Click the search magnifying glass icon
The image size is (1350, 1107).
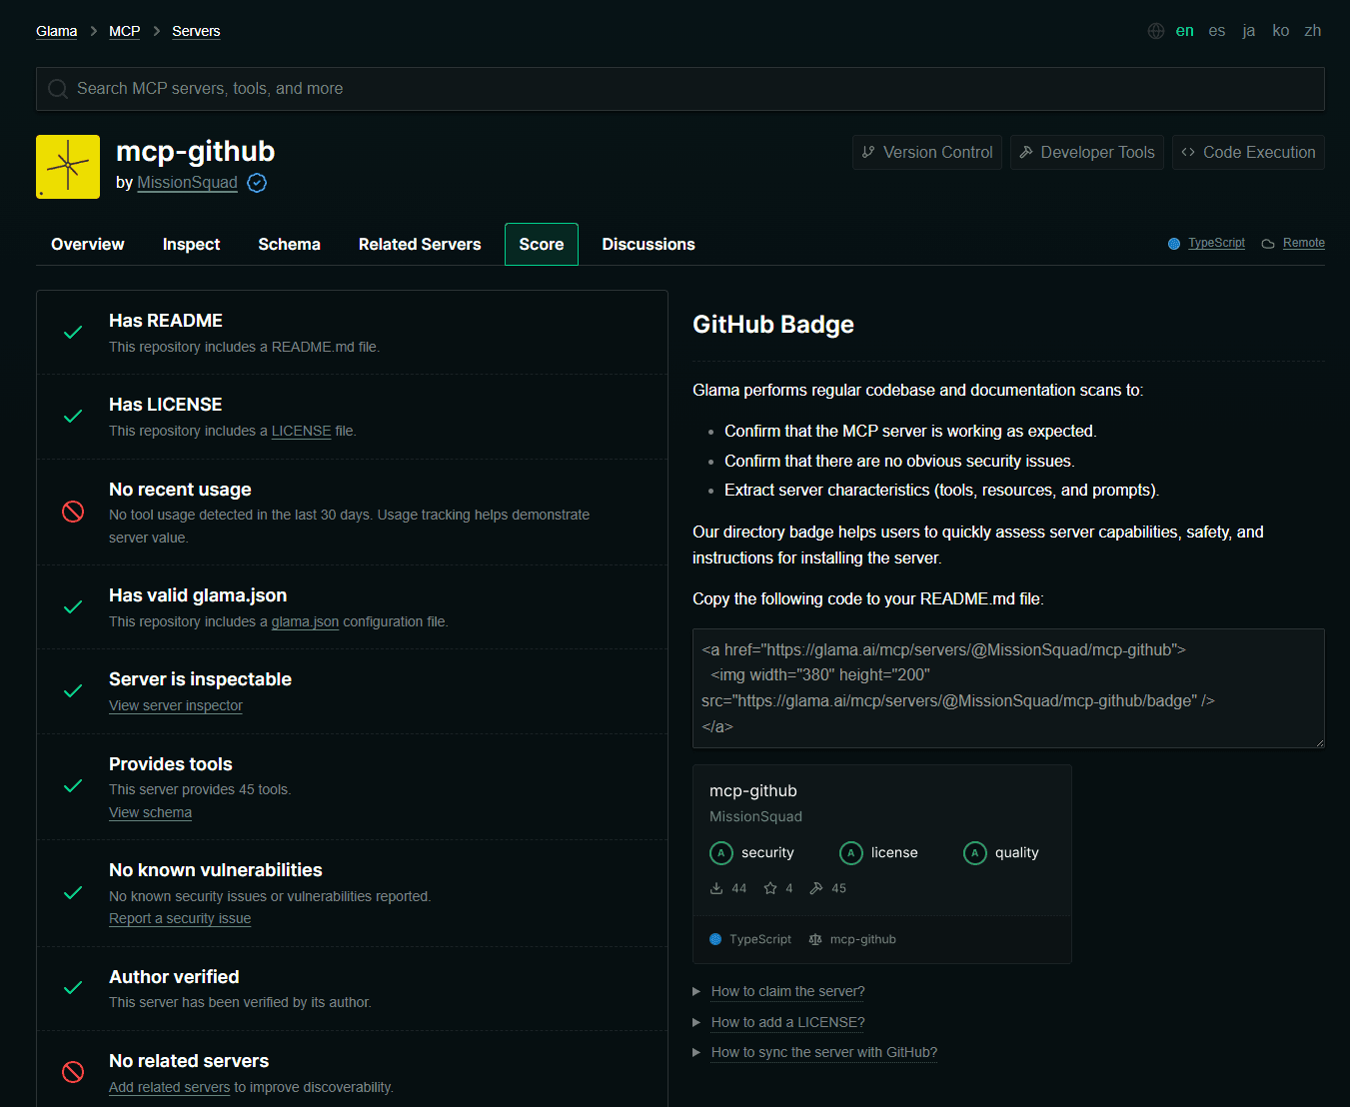tap(57, 88)
